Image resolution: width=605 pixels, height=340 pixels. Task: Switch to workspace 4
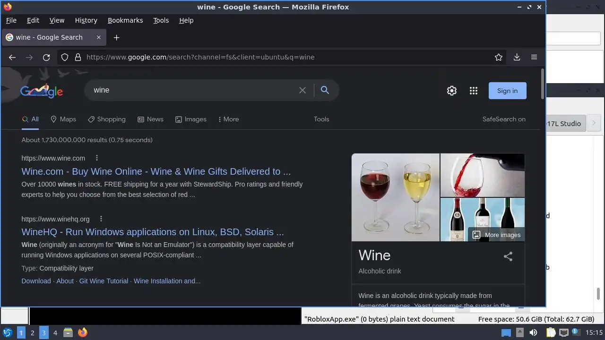(55, 332)
